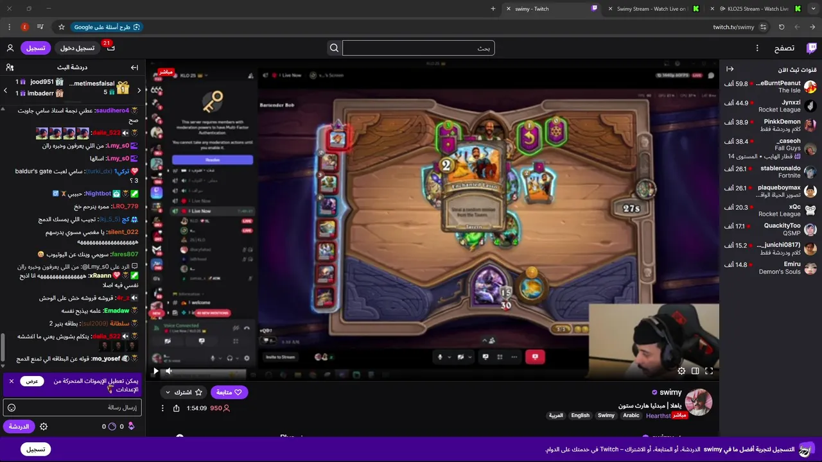Share the stream via share icon

(x=176, y=408)
